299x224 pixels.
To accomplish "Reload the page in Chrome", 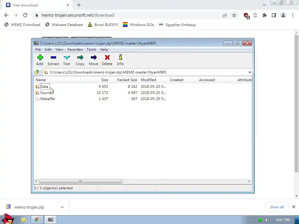I will tap(25, 15).
